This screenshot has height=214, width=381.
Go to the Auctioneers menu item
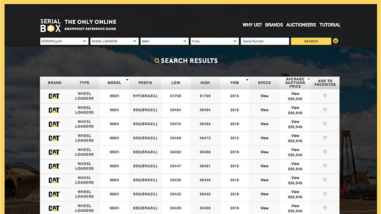coord(301,25)
